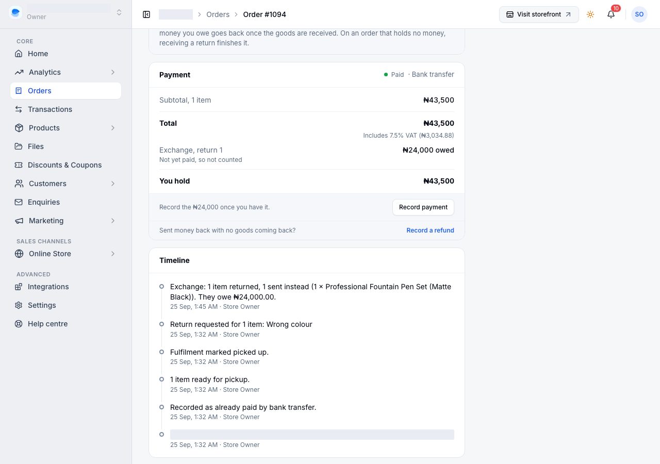The image size is (660, 464).
Task: Click the Analytics trend-line icon
Action: click(x=19, y=72)
